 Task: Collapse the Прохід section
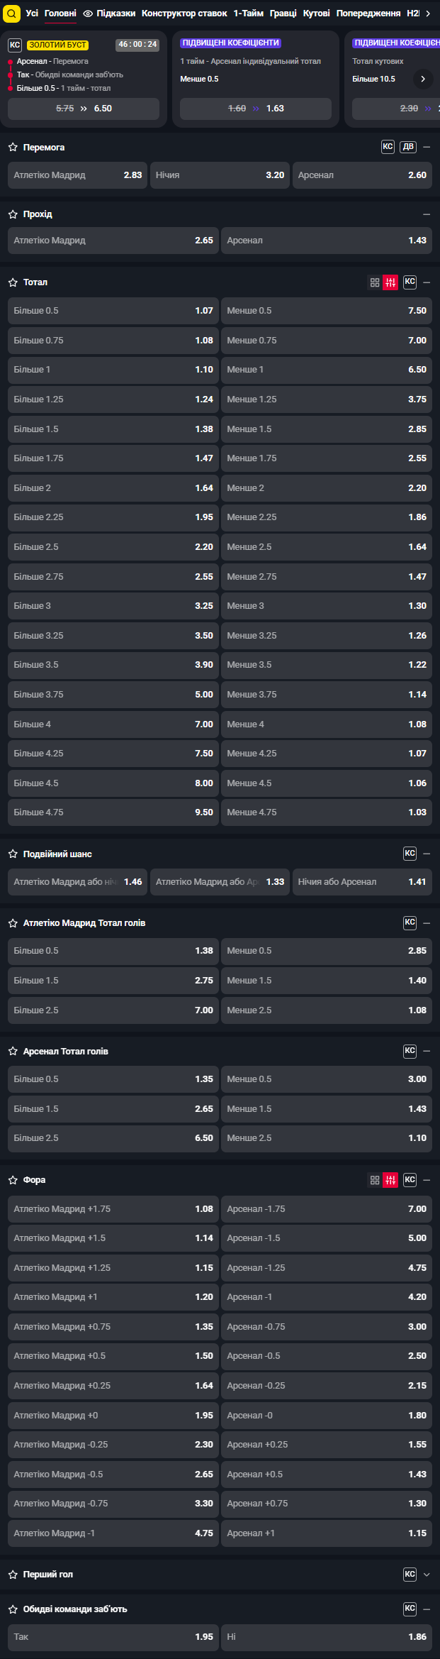point(427,214)
